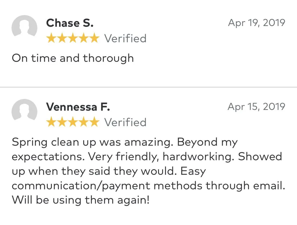297x225 pixels.
Task: Click the Apr 19, 2019 review date
Action: [x=256, y=23]
